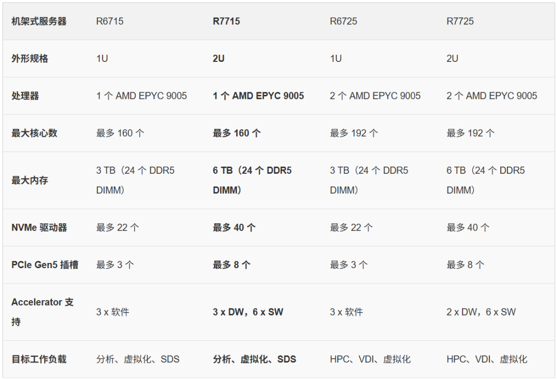The image size is (557, 380).
Task: Select 最多 3 个 PCIe value for R6715
Action: (115, 265)
